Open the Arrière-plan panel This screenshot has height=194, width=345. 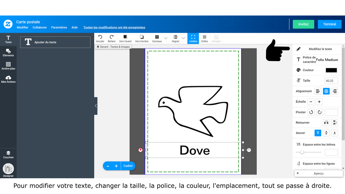click(x=8, y=66)
